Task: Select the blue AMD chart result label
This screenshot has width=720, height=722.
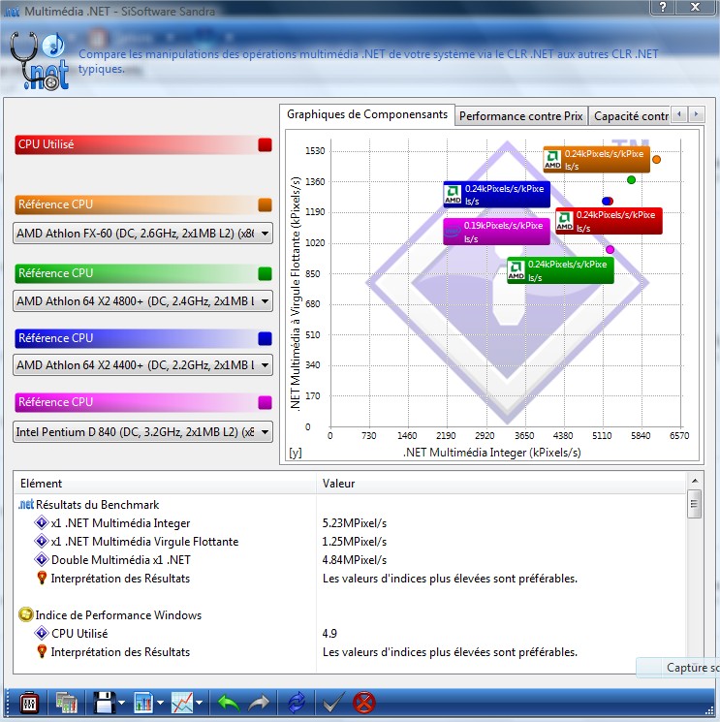Action: 497,195
